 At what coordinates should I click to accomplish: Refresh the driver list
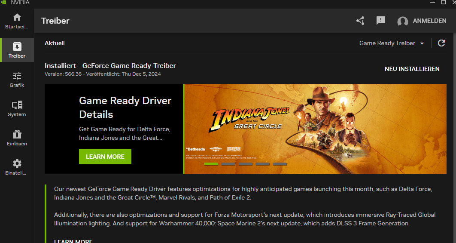(441, 43)
